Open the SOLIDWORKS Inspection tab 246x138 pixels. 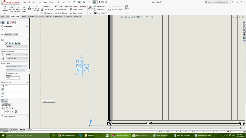pos(73,16)
